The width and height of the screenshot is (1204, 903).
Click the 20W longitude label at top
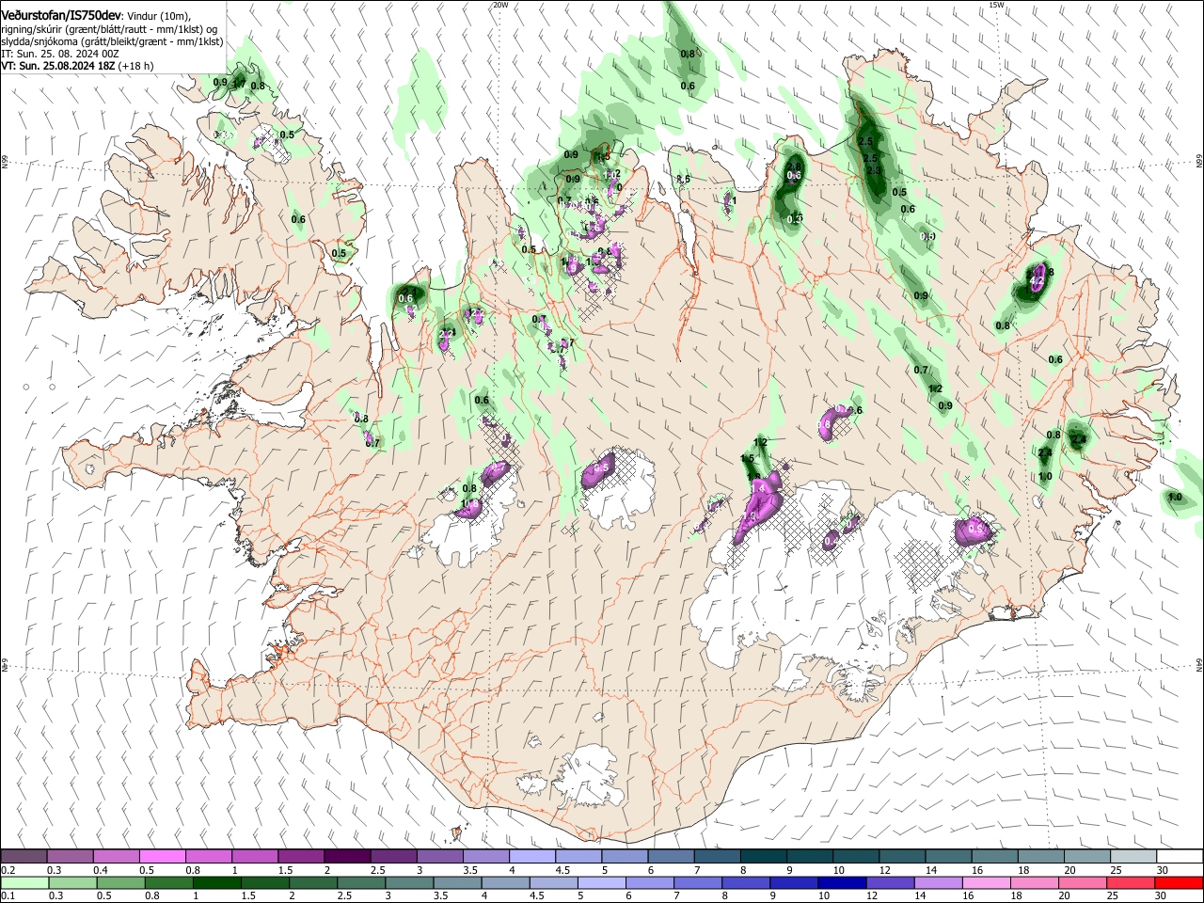(500, 5)
